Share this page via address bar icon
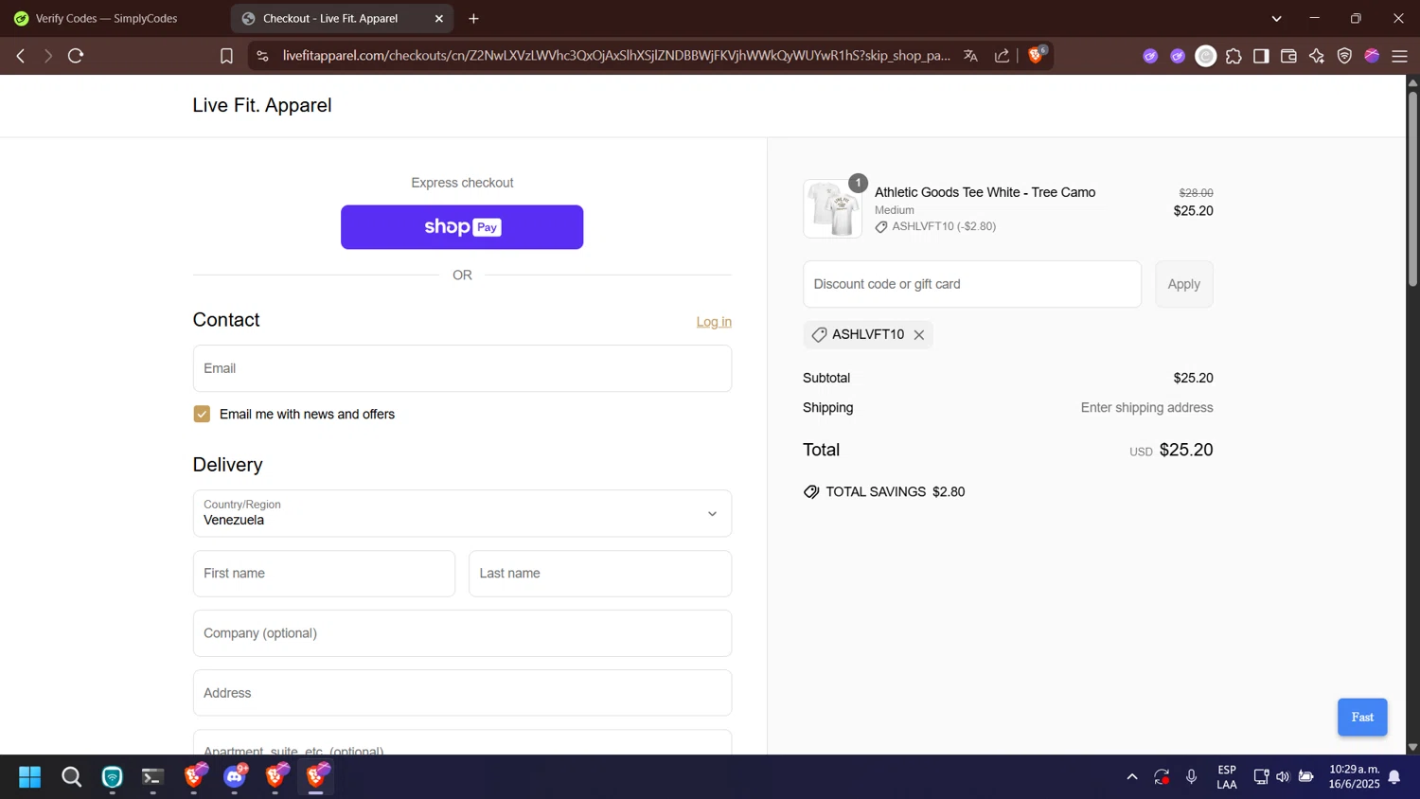The height and width of the screenshot is (799, 1420). tap(1002, 56)
